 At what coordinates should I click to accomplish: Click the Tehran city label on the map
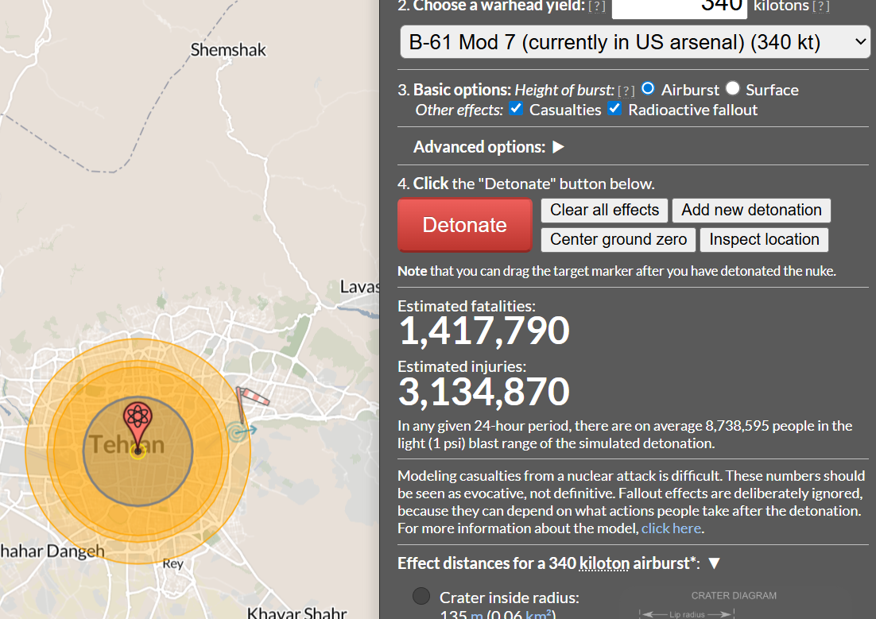[x=127, y=445]
